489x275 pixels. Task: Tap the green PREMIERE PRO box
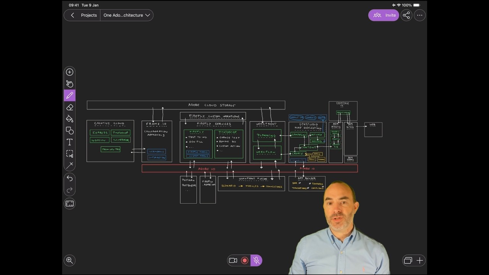pyautogui.click(x=111, y=149)
